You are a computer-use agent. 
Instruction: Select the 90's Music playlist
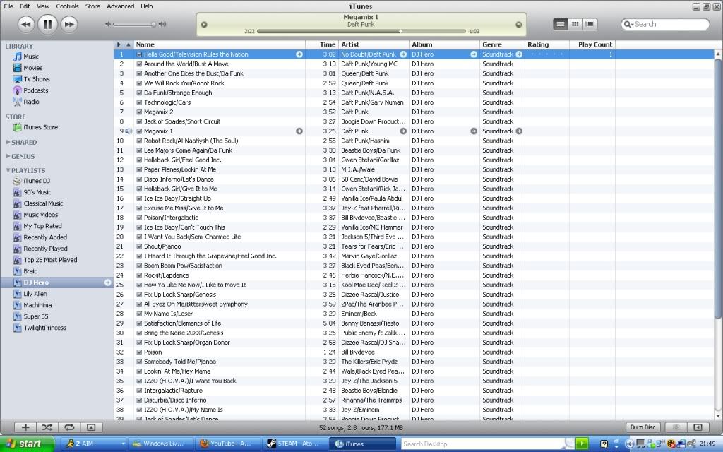(37, 192)
